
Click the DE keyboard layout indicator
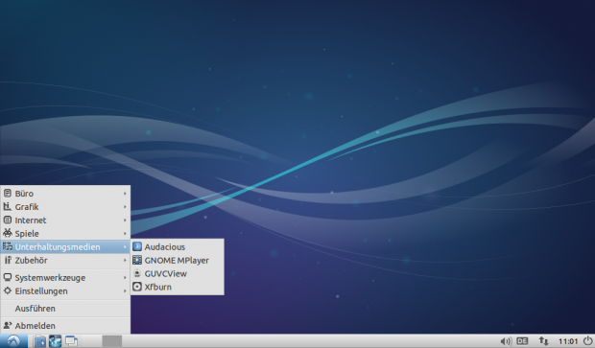coord(522,341)
